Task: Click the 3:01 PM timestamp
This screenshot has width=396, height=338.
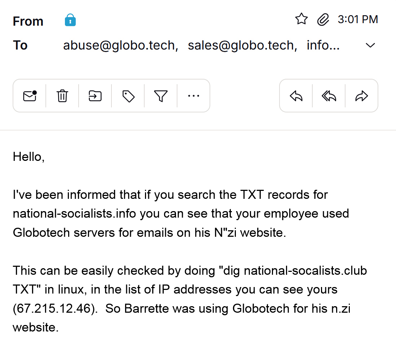Action: tap(358, 20)
